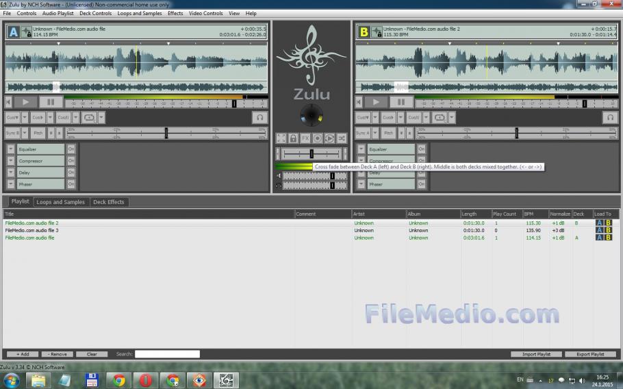The image size is (623, 389).
Task: Click the Import Playlist button
Action: coord(536,354)
